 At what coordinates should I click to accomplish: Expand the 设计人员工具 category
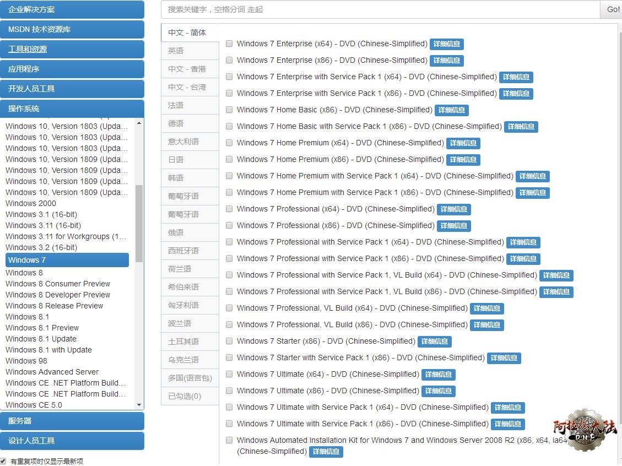click(x=72, y=441)
